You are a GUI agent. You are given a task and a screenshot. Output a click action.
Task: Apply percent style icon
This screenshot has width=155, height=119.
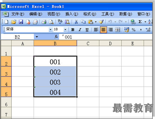(x=133, y=30)
